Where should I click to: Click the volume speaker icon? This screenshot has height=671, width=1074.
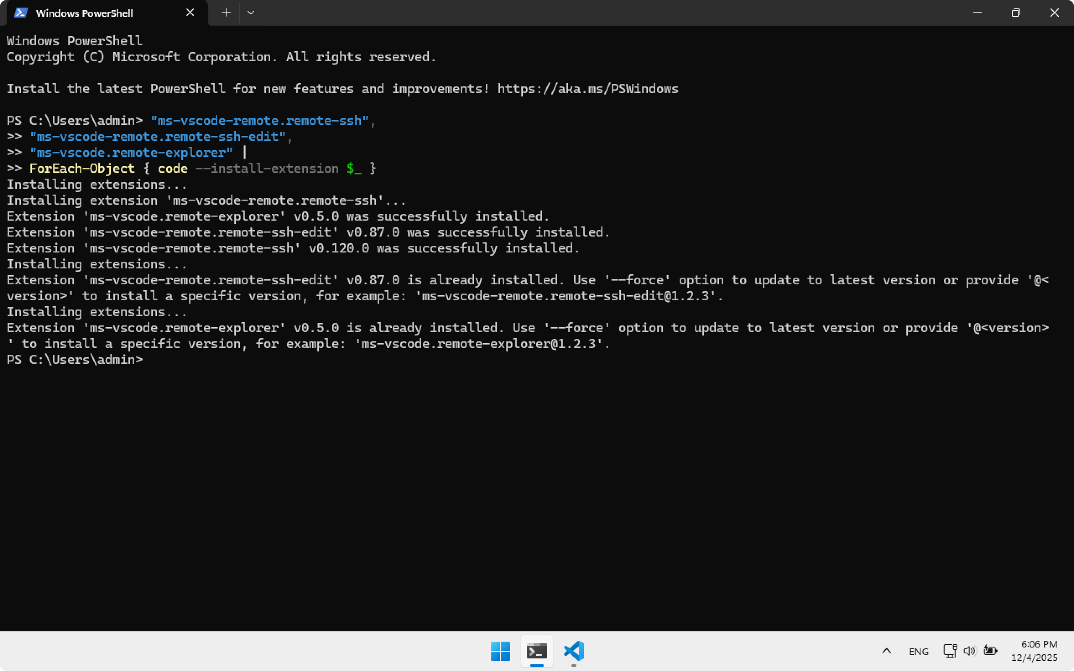pos(969,650)
